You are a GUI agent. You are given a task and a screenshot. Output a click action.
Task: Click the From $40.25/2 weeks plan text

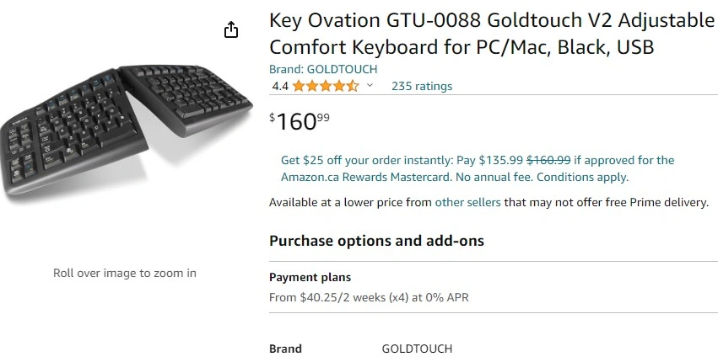[369, 297]
